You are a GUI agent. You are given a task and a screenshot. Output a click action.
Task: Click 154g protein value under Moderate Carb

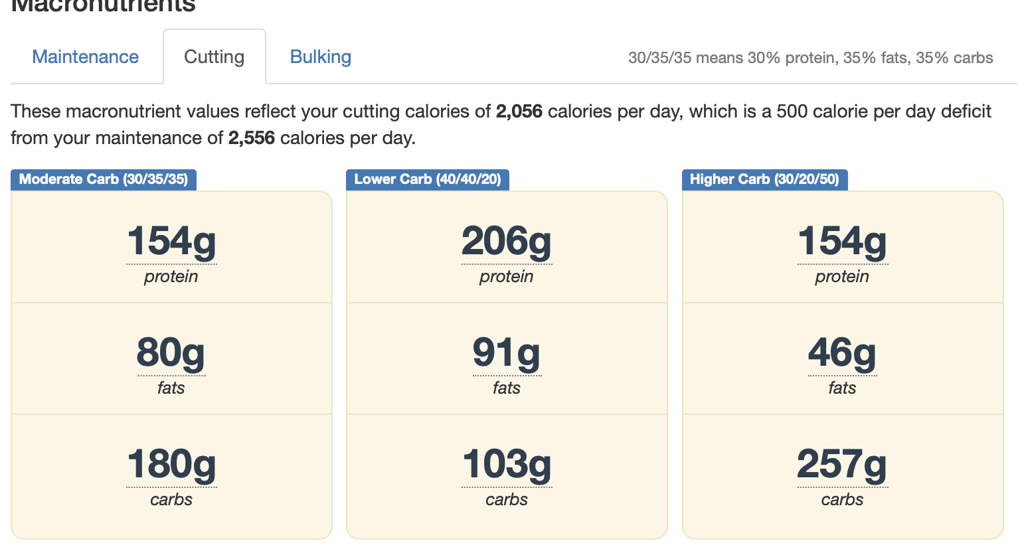pos(171,241)
